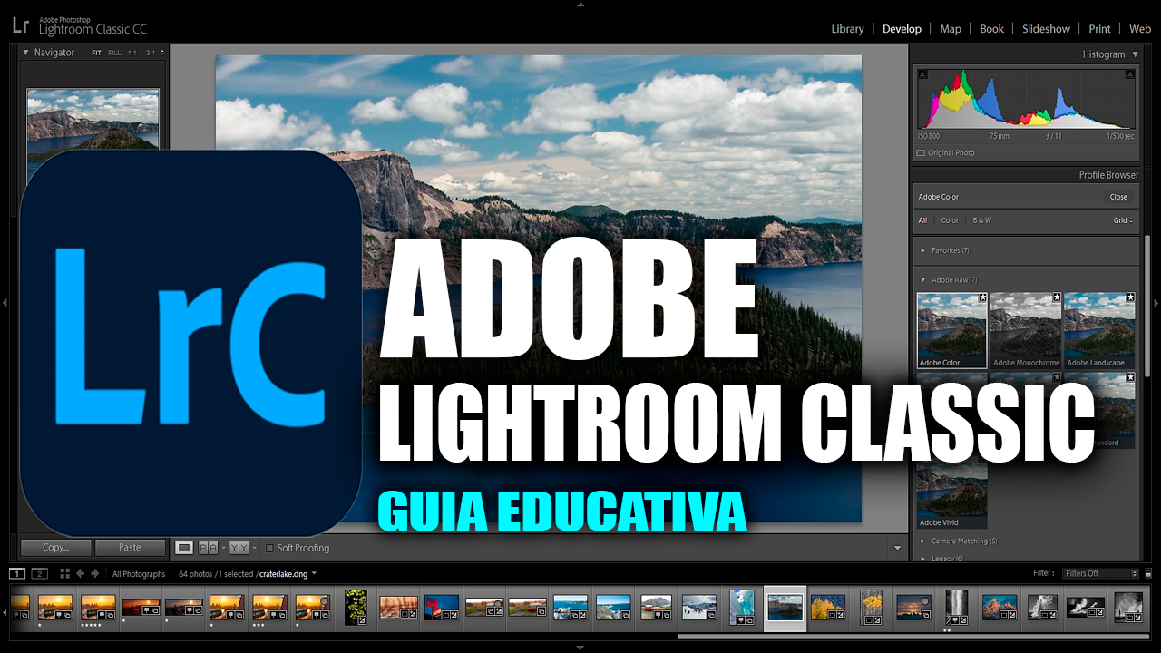Switch to the Slideshow module
The height and width of the screenshot is (653, 1161).
point(1046,29)
